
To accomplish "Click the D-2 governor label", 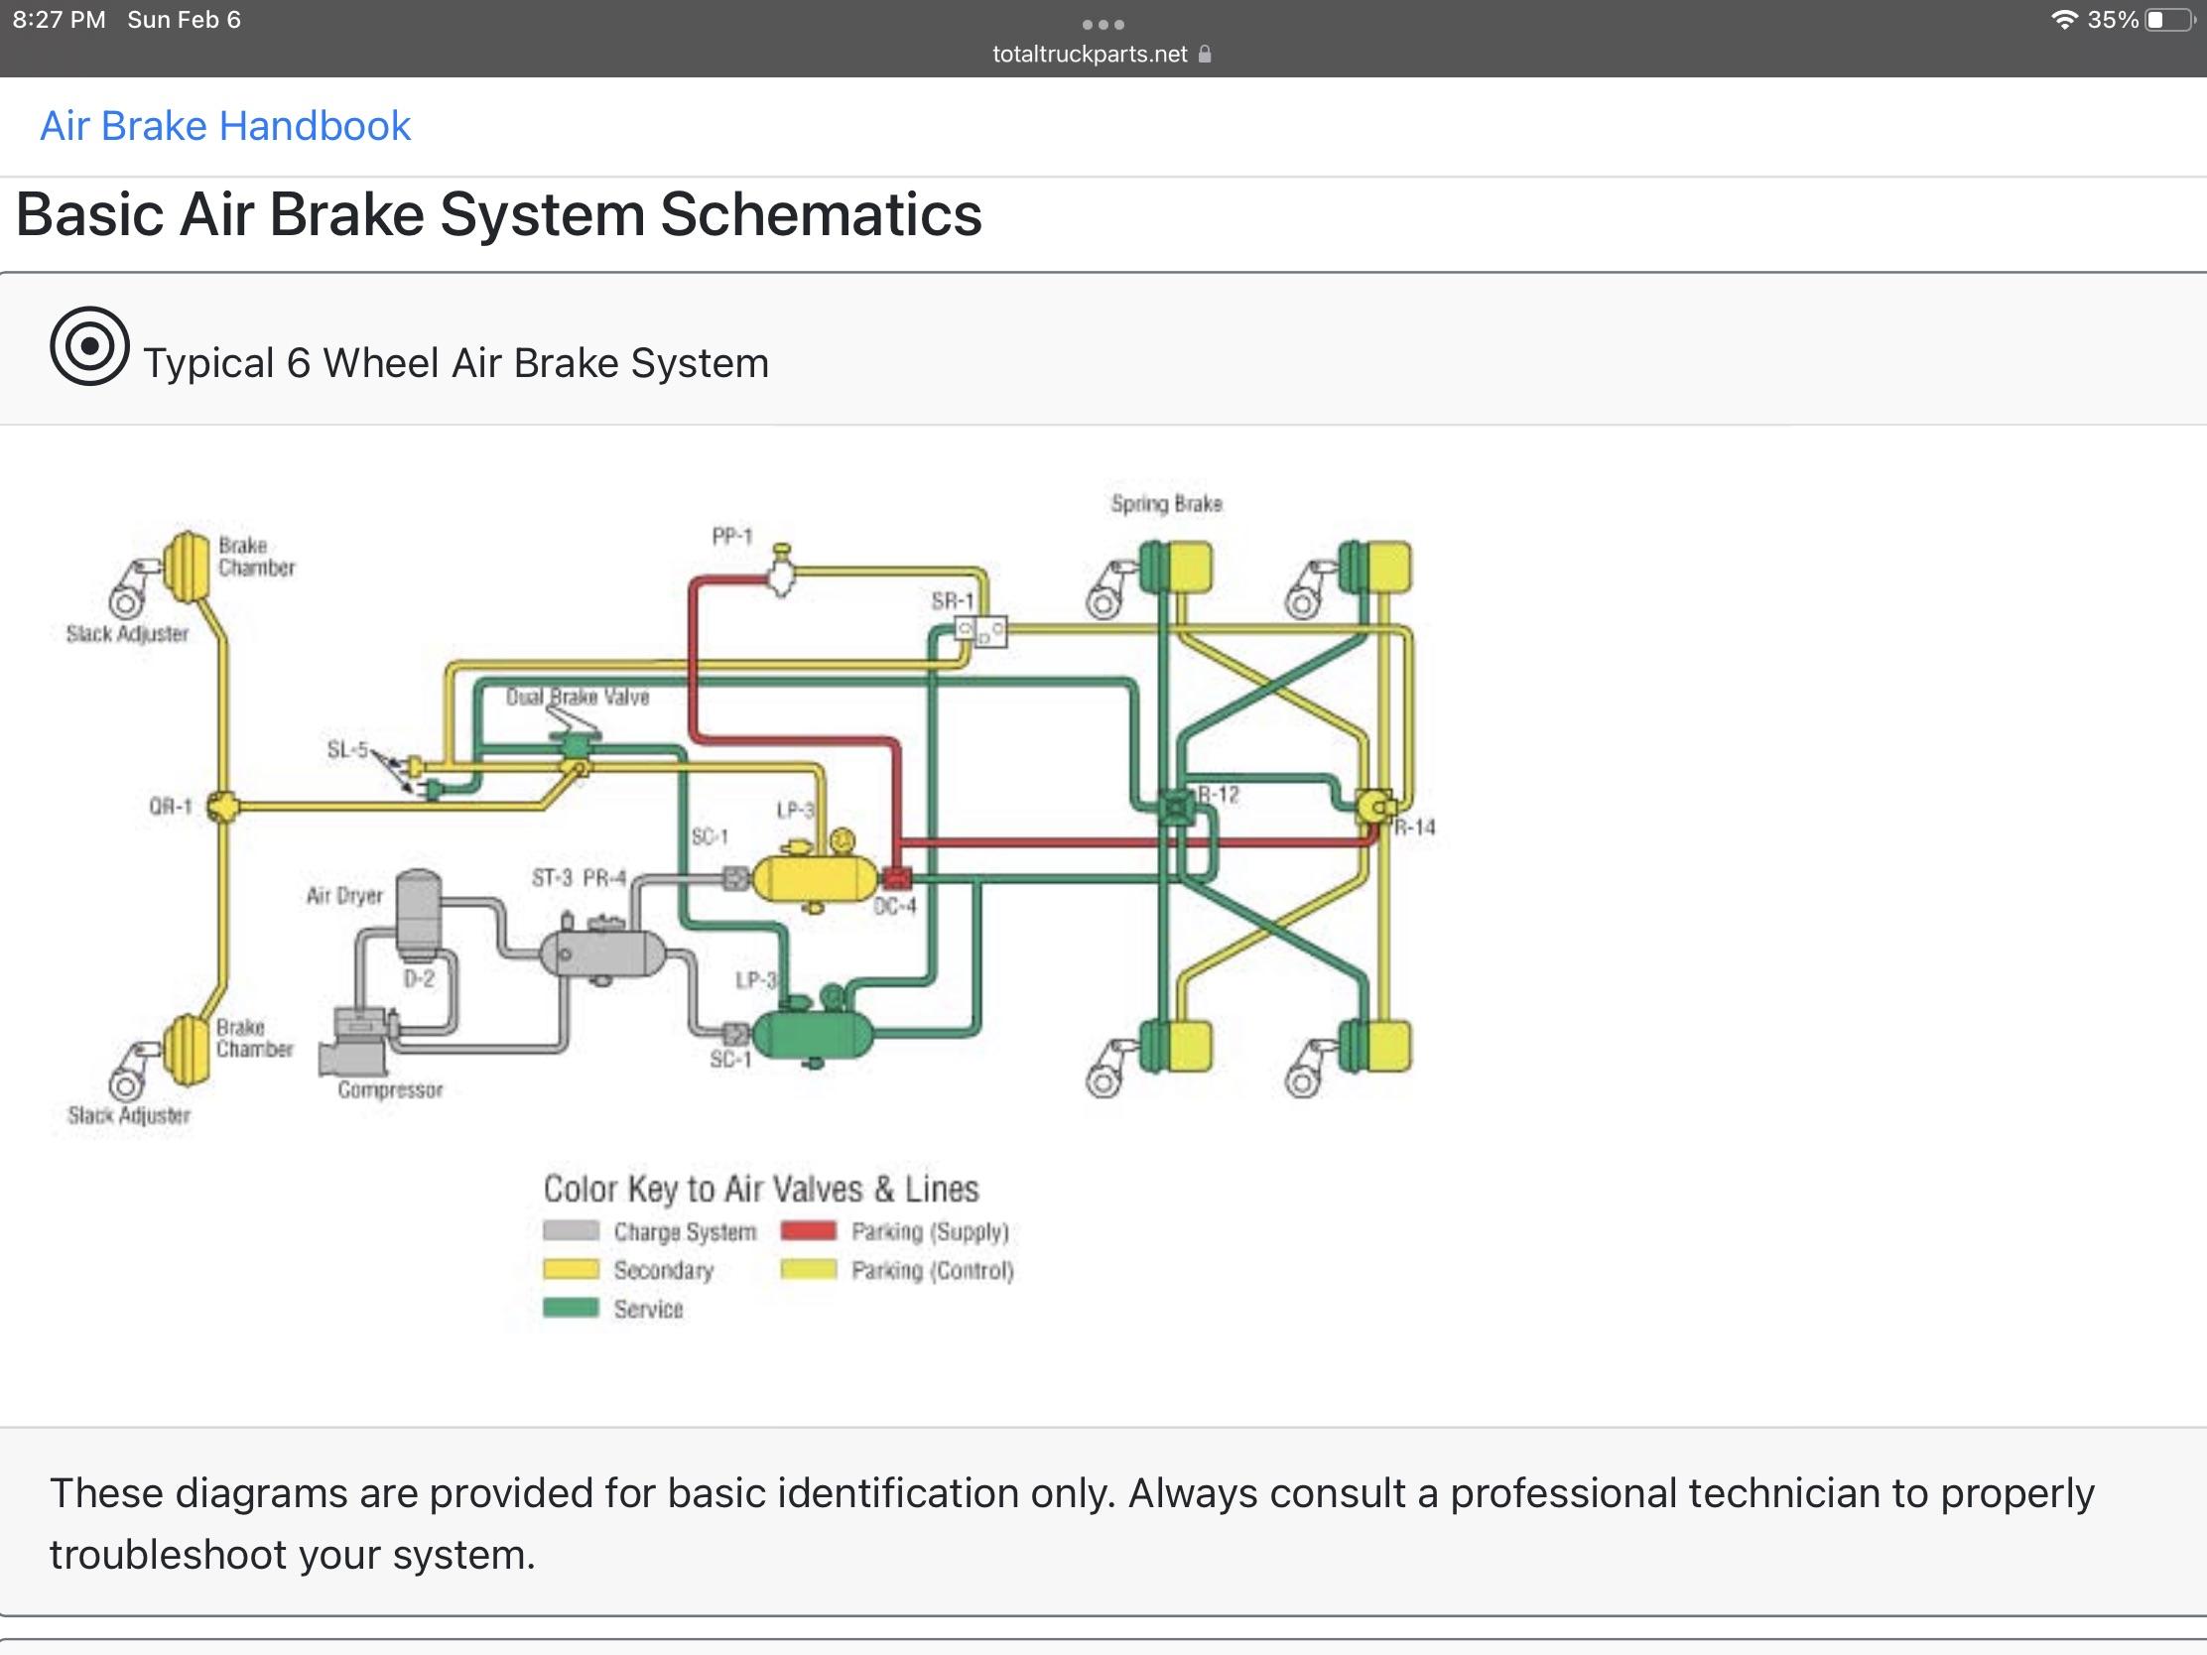I will tap(419, 978).
